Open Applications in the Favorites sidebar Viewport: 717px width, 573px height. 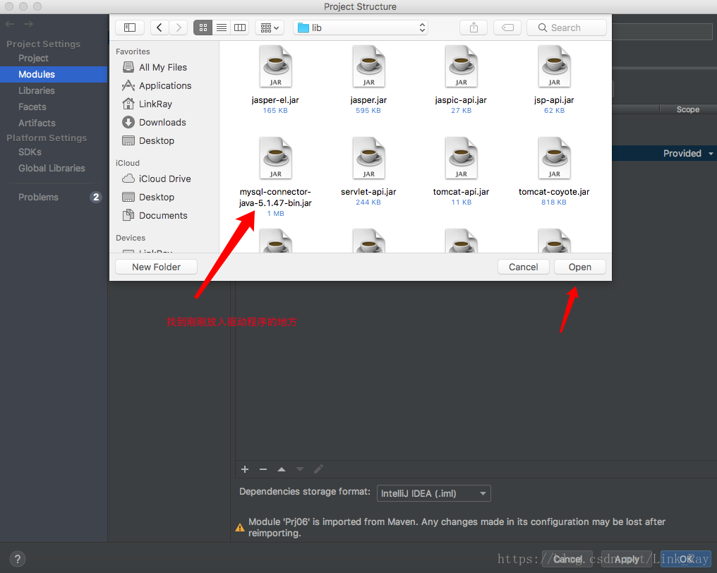(x=165, y=85)
